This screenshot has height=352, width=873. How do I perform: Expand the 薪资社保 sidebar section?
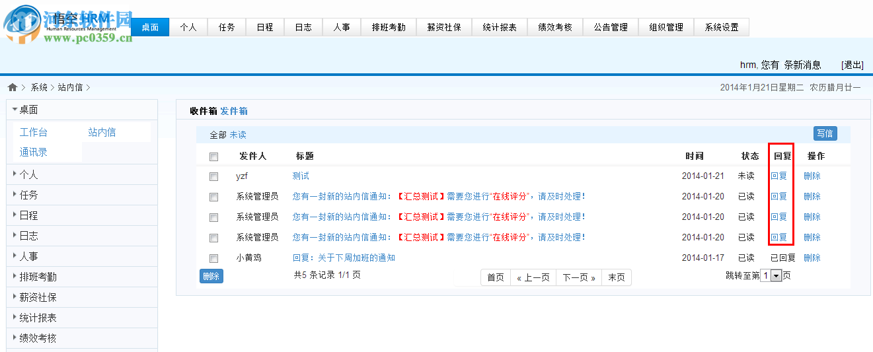(x=82, y=298)
